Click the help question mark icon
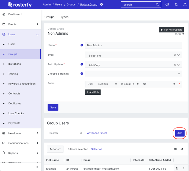189x171 pixels. [167, 5]
